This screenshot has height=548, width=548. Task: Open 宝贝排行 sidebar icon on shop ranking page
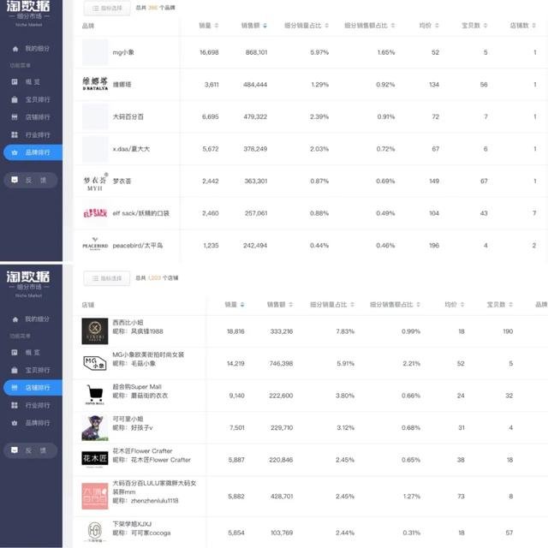click(15, 370)
